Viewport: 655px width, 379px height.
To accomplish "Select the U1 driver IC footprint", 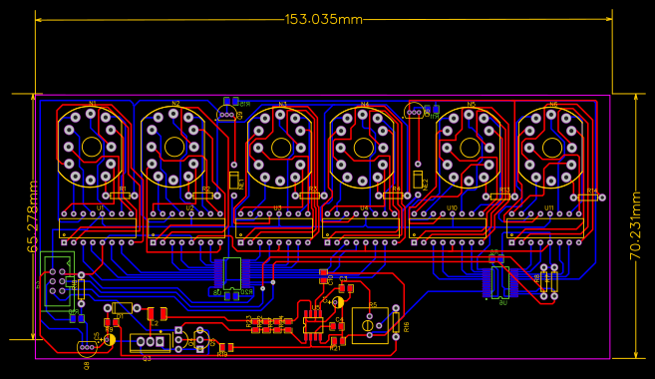I will click(x=98, y=228).
